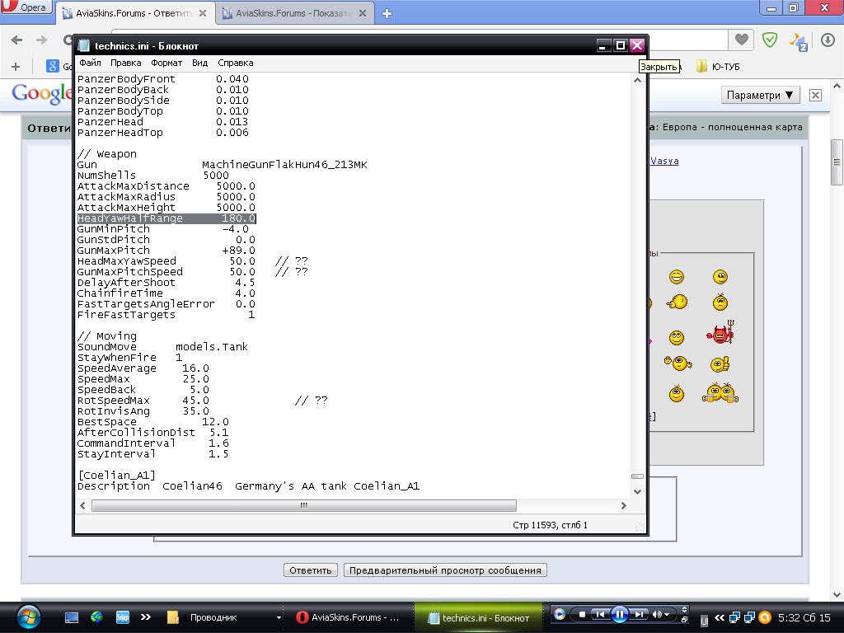The width and height of the screenshot is (844, 633).
Task: Insert the eye-rolling smiley
Action: point(677,337)
